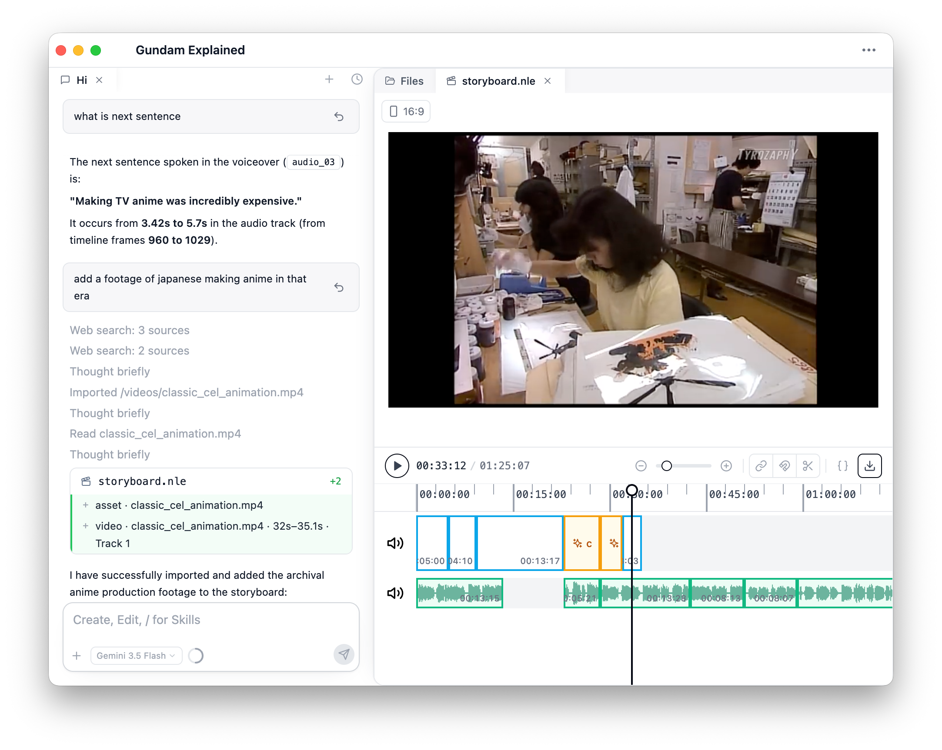Click the play button in the timeline

396,466
